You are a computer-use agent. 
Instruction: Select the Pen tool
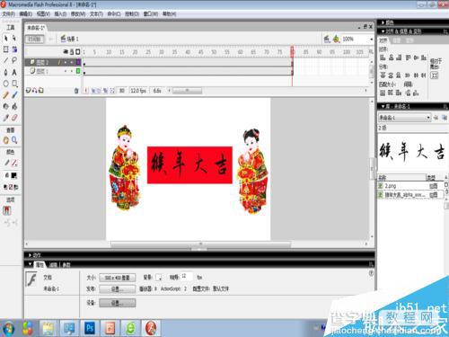click(x=5, y=72)
